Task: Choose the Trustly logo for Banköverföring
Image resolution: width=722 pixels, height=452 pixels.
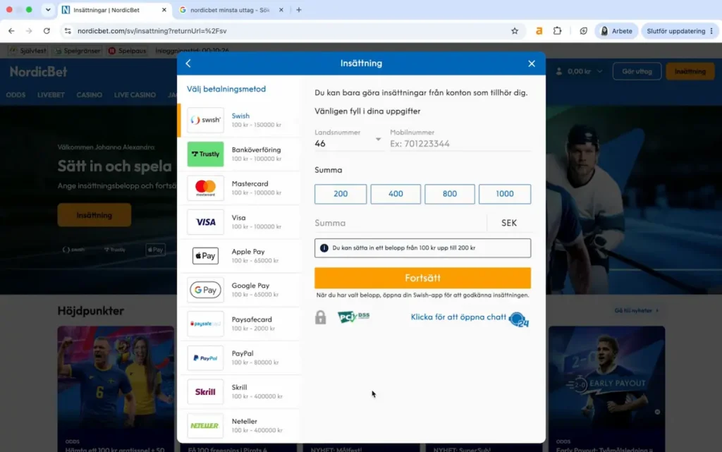Action: point(205,154)
